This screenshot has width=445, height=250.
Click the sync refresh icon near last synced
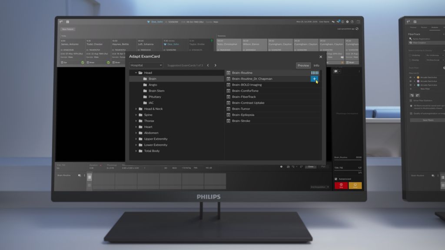357,29
